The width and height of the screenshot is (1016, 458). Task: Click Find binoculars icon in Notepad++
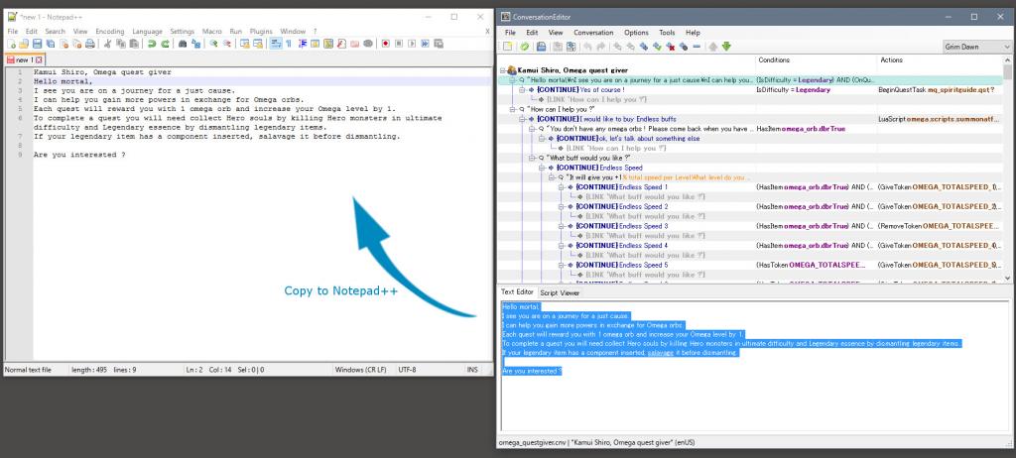pyautogui.click(x=183, y=44)
